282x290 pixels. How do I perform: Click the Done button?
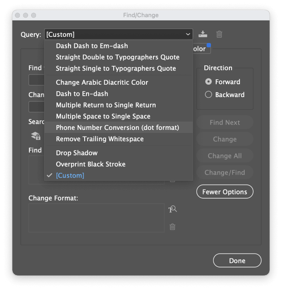[x=237, y=261]
